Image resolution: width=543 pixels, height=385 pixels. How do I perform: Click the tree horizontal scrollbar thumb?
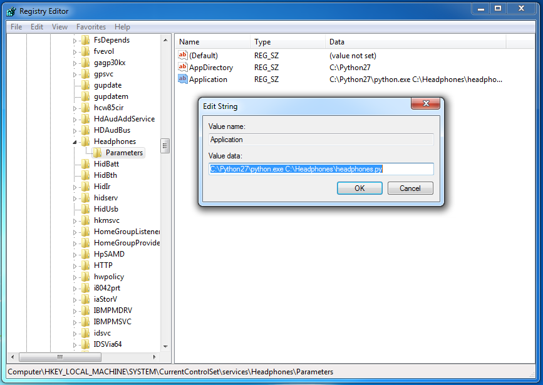point(60,357)
